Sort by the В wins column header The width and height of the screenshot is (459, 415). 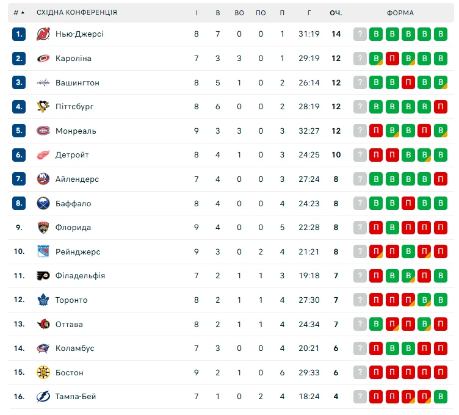point(218,13)
